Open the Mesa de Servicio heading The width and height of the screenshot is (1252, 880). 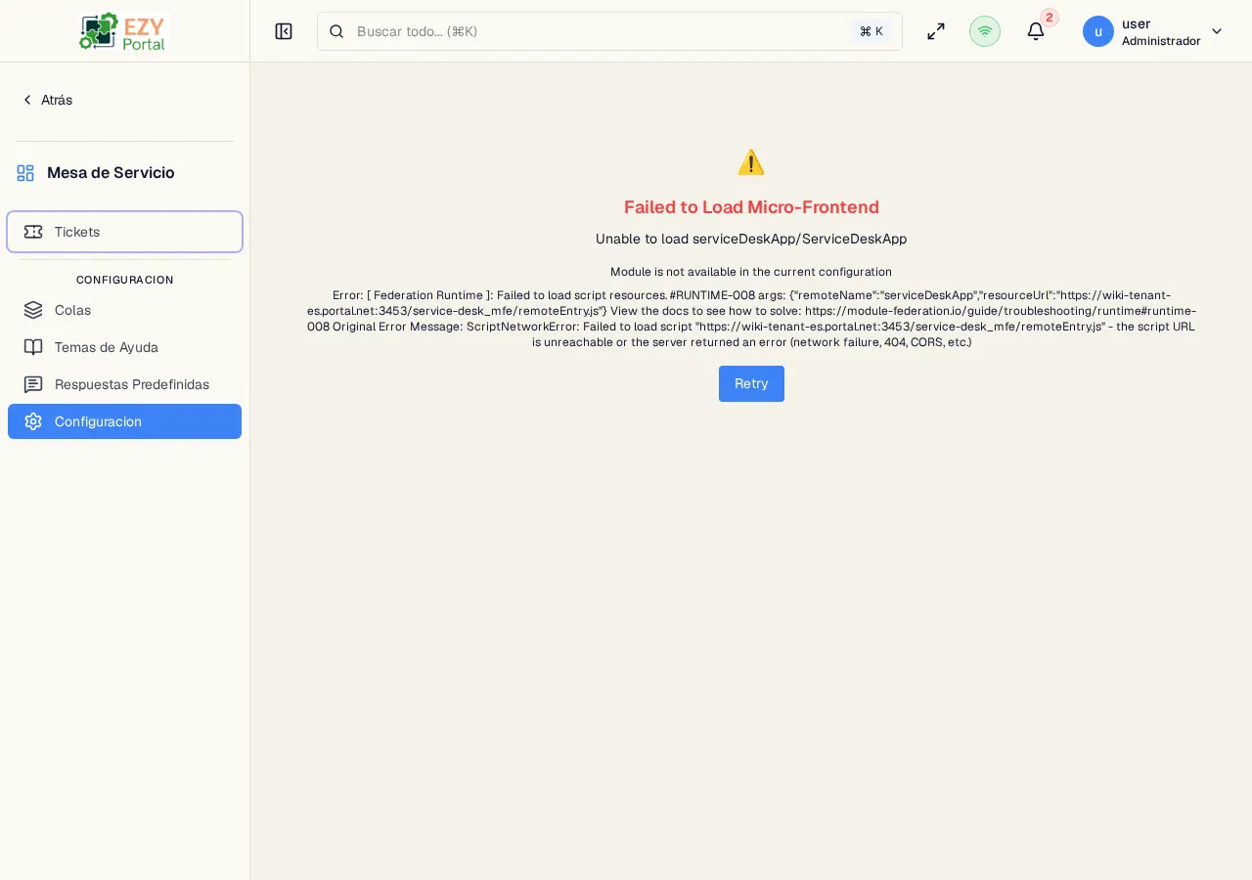click(x=111, y=173)
